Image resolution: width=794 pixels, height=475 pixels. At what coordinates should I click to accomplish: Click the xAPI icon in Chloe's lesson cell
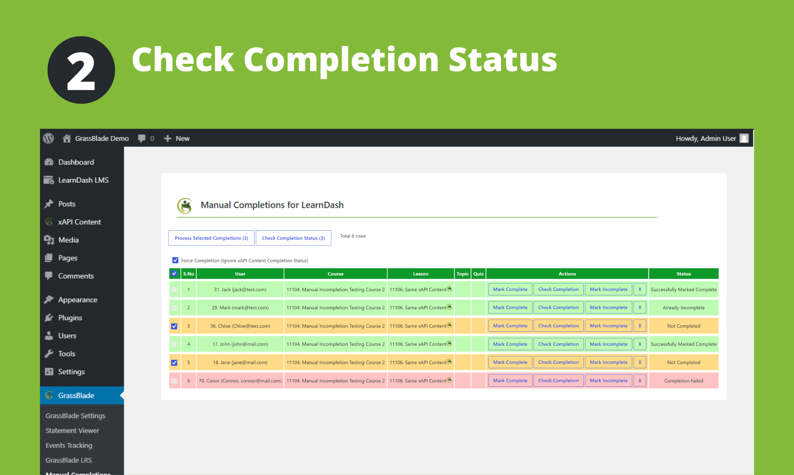pyautogui.click(x=449, y=325)
